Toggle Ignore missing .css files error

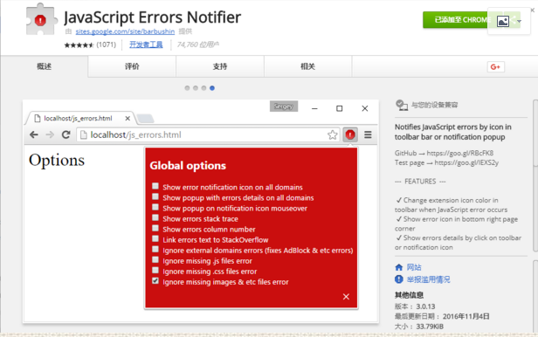pos(155,270)
